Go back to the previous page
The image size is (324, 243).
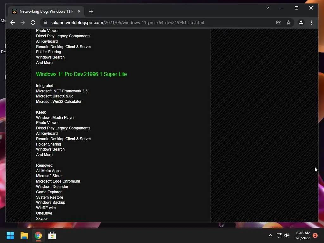pyautogui.click(x=13, y=22)
